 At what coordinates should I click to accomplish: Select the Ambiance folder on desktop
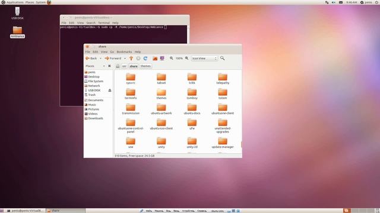17,32
